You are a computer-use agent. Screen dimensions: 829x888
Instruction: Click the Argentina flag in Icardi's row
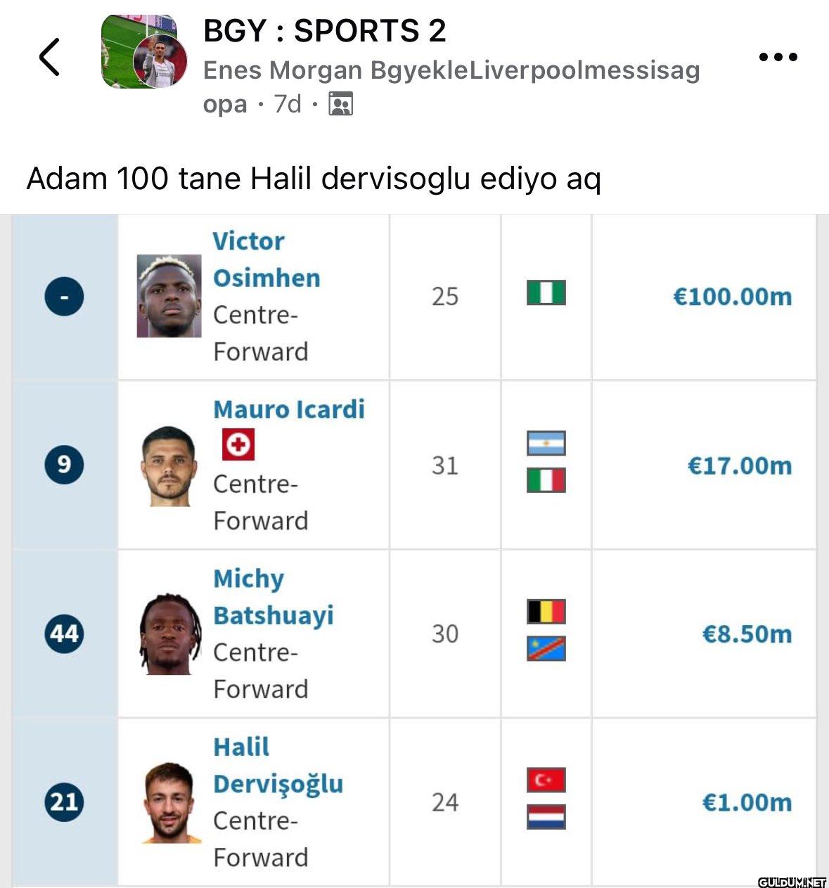(546, 444)
